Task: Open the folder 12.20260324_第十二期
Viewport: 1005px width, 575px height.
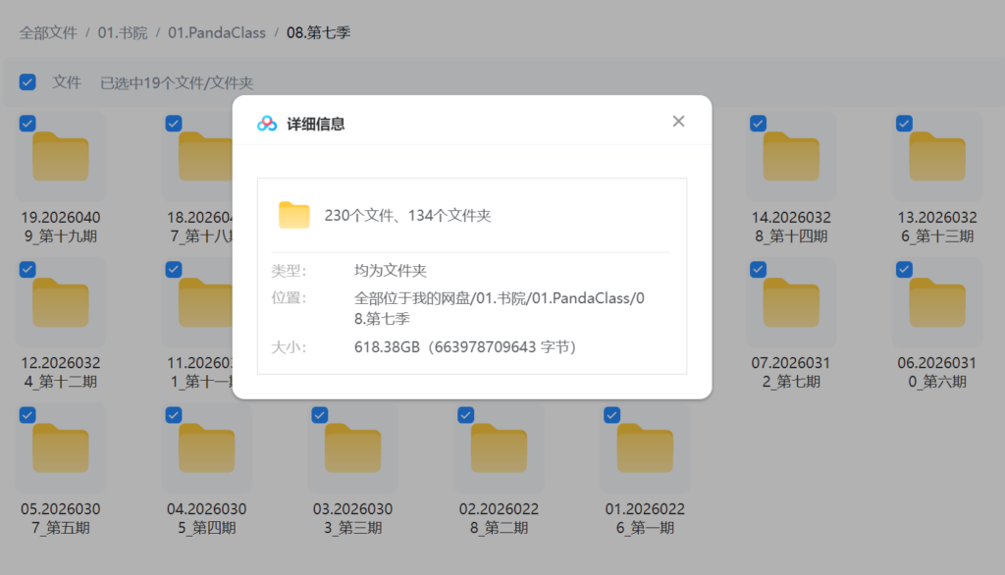Action: coord(60,302)
